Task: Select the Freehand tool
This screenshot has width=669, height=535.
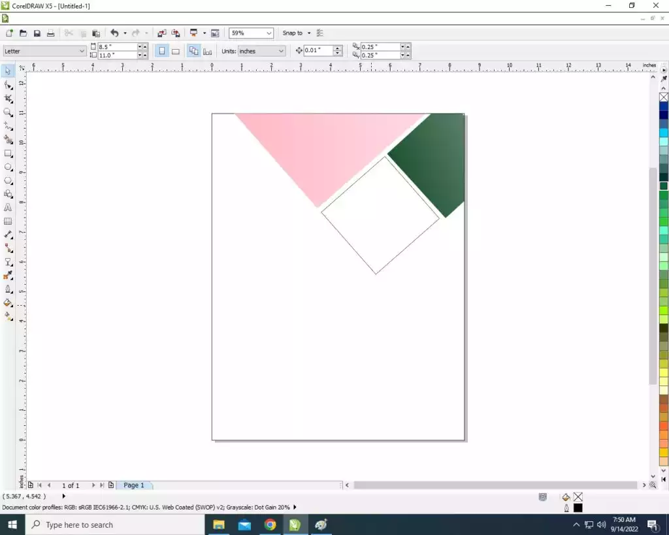Action: click(8, 126)
